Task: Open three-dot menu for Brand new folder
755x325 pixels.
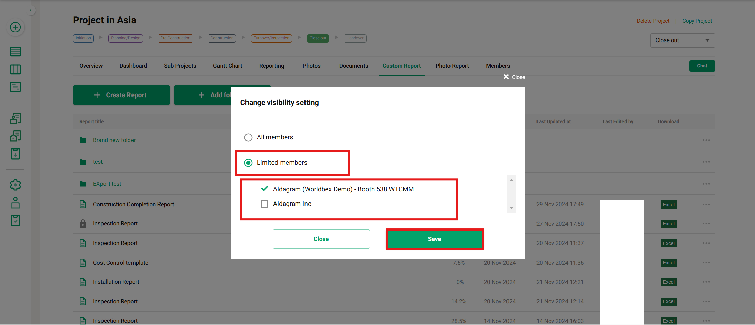Action: [x=706, y=140]
